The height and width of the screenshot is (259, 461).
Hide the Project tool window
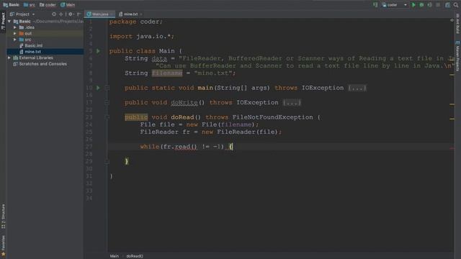[x=79, y=14]
